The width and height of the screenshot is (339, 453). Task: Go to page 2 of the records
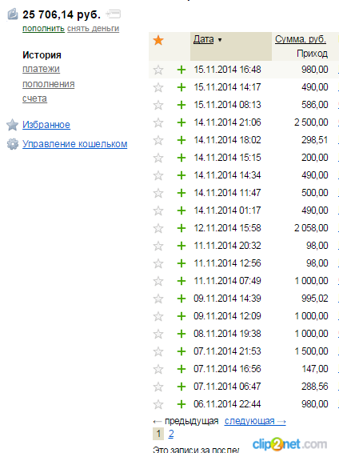(171, 434)
